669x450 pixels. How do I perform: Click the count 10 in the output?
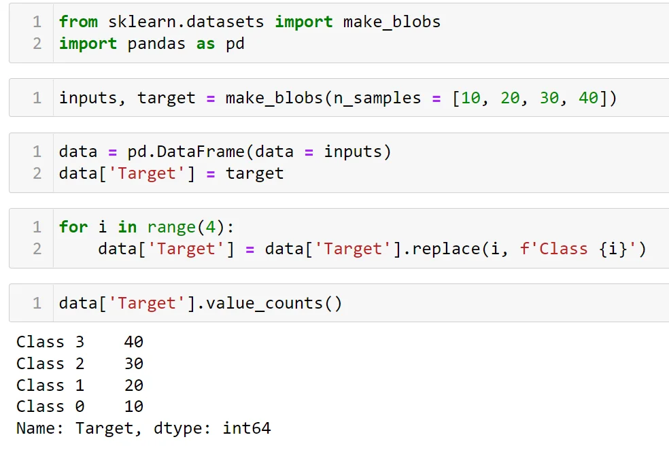(134, 406)
